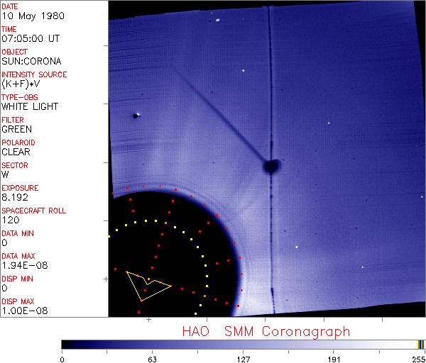Select the display max value 1.00E-08
Viewport: 426px width, 363px height.
click(25, 311)
